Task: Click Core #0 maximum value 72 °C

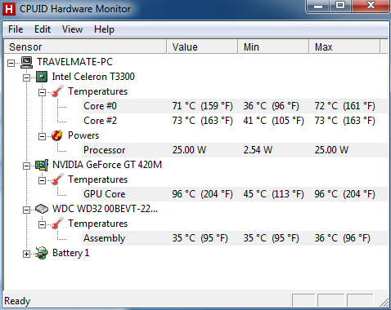Action: (x=344, y=106)
